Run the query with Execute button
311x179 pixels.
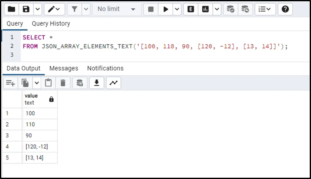[166, 9]
